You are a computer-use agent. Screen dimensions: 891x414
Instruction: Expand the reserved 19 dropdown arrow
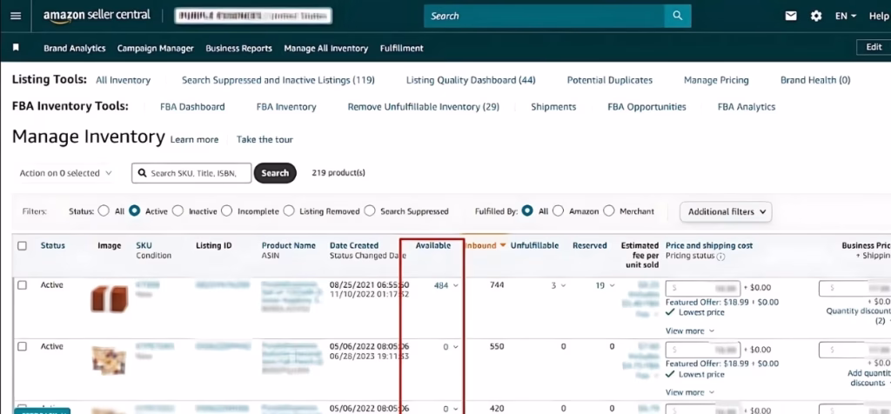tap(612, 285)
